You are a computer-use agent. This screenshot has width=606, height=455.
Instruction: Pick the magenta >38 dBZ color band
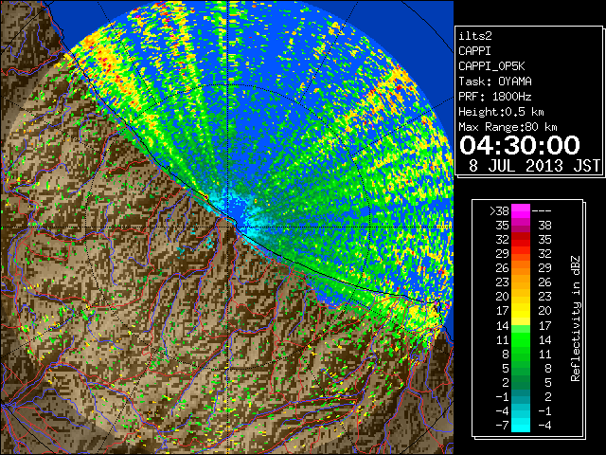[520, 211]
